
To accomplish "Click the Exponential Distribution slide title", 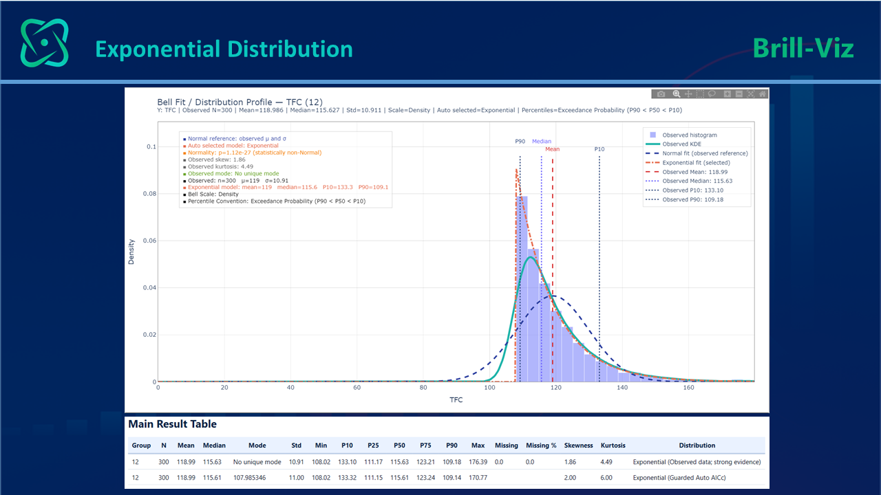I will (x=224, y=49).
